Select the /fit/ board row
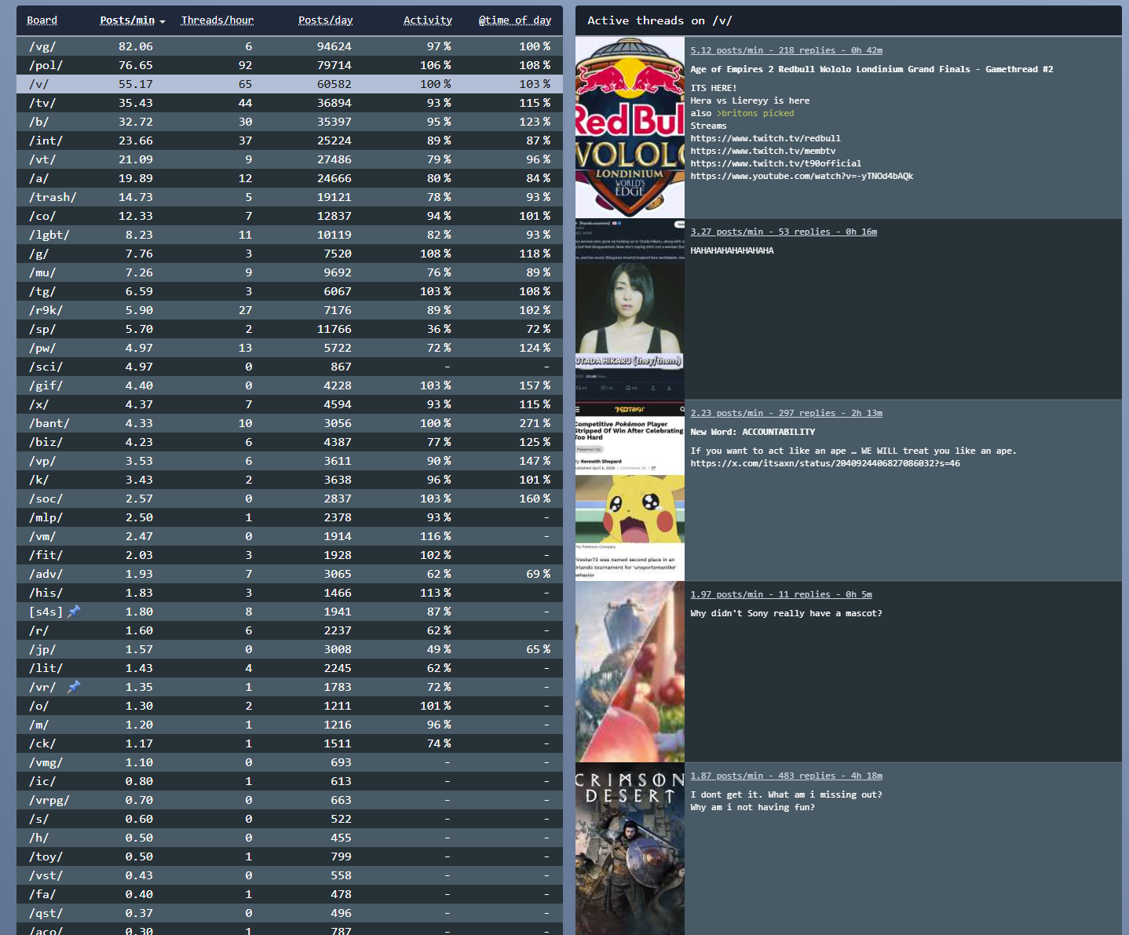 (x=290, y=555)
